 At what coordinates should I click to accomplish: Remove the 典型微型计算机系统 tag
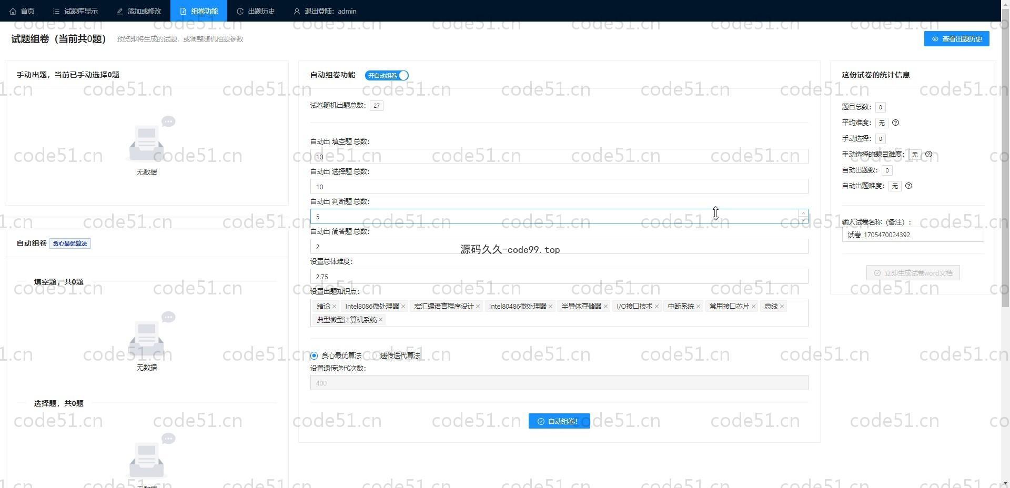(380, 320)
